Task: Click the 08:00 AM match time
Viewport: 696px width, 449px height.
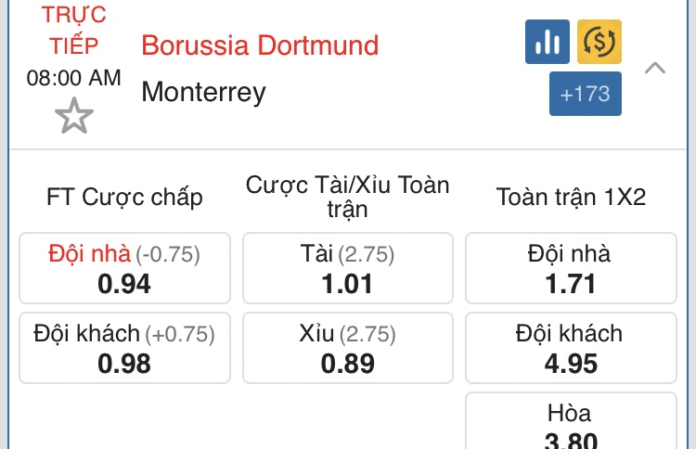Action: [x=73, y=78]
